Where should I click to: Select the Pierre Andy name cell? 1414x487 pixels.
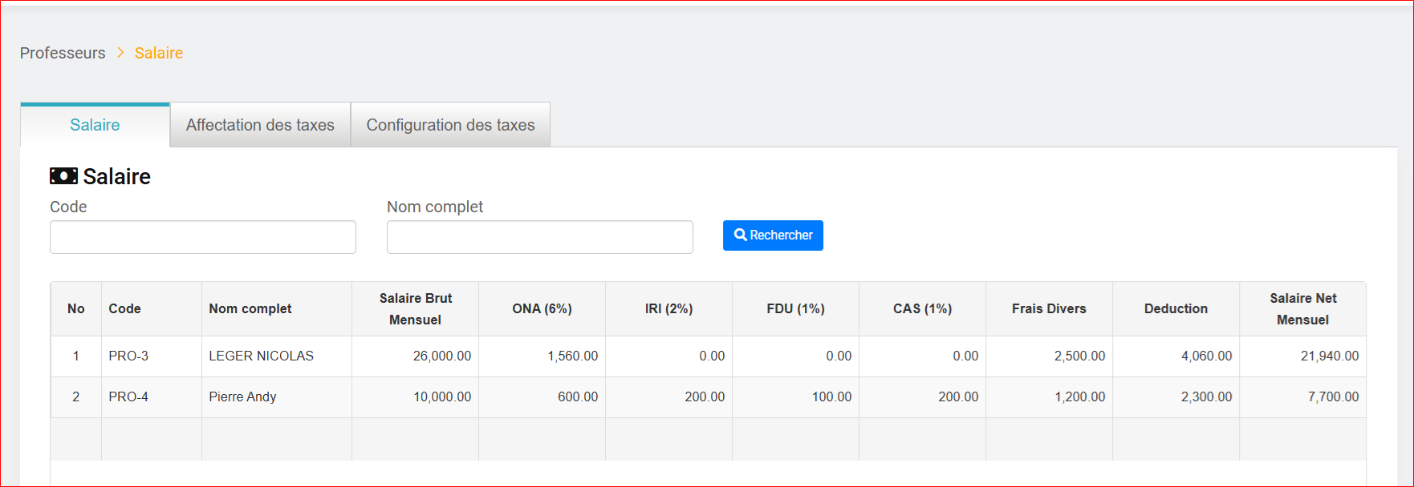(x=242, y=397)
